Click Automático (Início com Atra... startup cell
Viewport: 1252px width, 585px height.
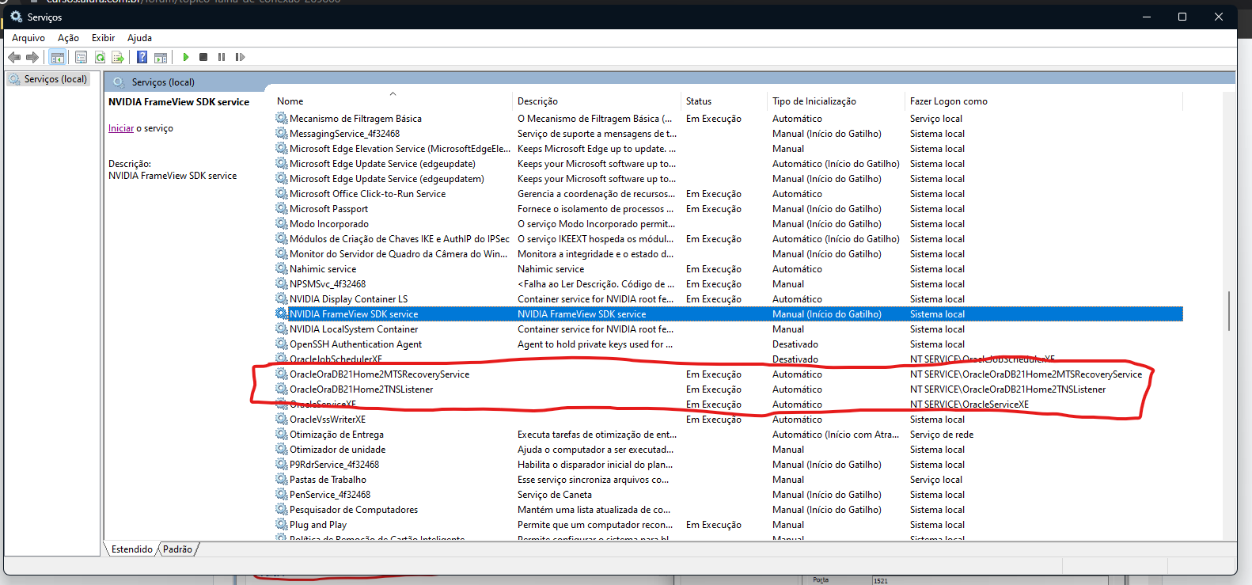click(836, 435)
